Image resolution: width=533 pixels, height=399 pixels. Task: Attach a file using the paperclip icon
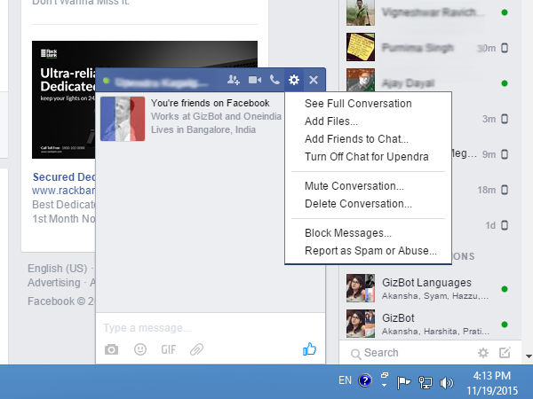[196, 349]
